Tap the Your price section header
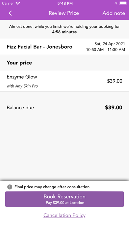The height and width of the screenshot is (229, 129). tap(19, 63)
